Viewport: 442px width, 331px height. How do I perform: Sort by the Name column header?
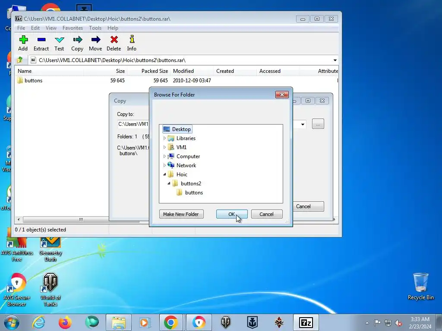click(50, 71)
